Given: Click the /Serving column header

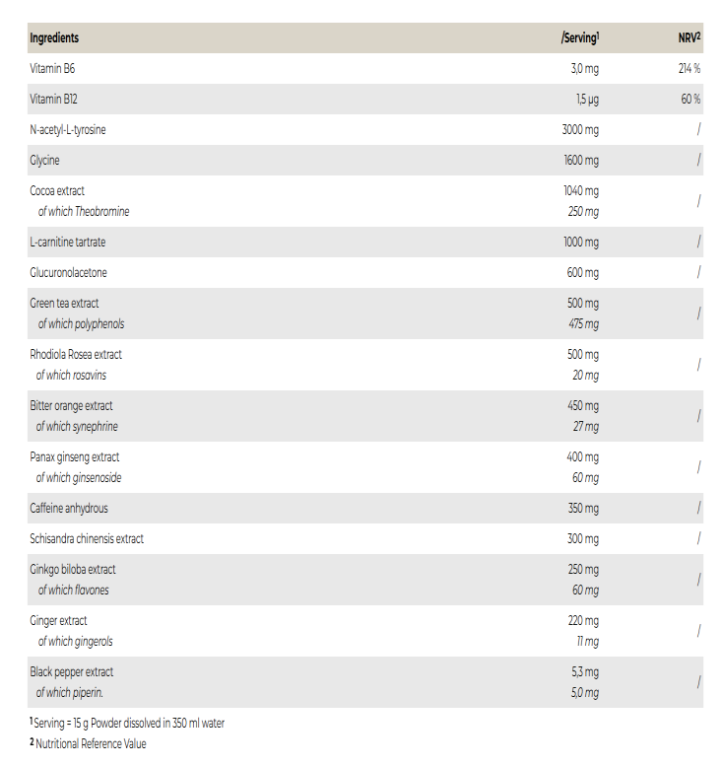Looking at the screenshot, I should click(579, 38).
